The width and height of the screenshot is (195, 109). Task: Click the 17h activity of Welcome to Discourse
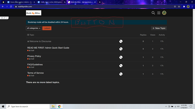162,41
